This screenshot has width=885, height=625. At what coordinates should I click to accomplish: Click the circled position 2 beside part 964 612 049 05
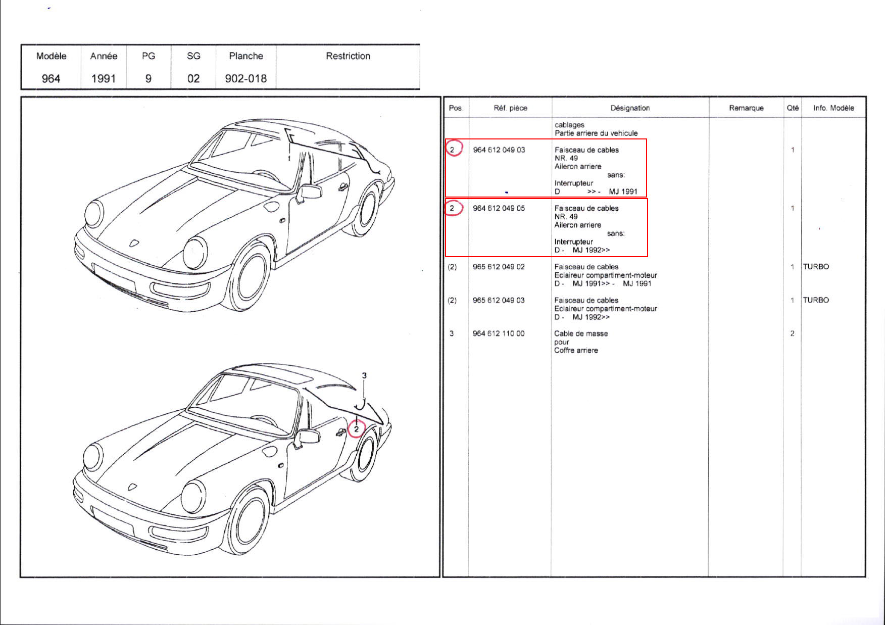[x=453, y=208]
